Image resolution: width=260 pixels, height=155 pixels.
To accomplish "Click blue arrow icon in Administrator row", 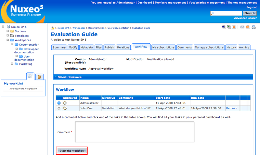I will coord(59,103).
